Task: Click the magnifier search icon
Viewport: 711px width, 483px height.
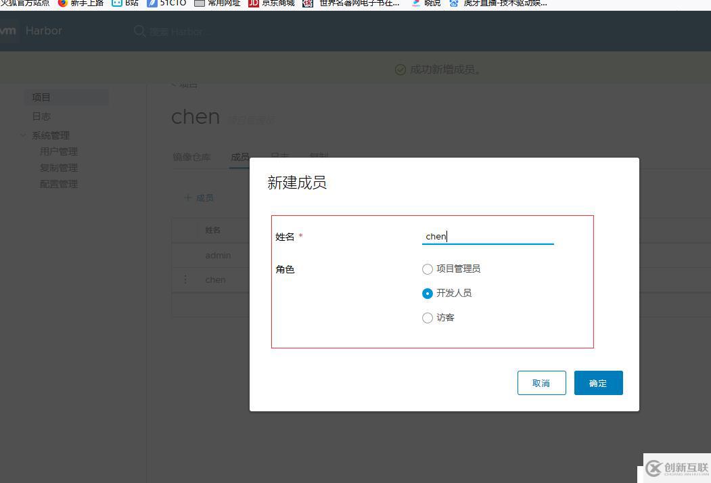Action: [x=139, y=31]
